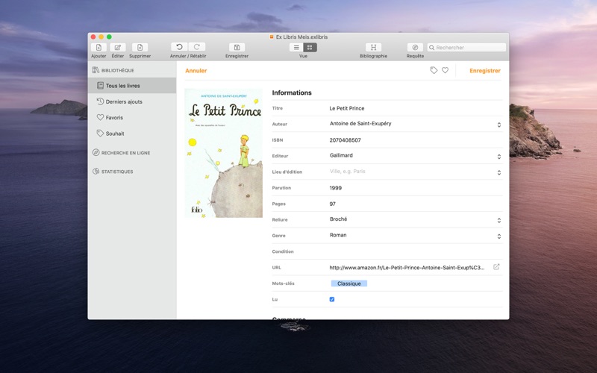Screen dimensions: 597x373
Task: Click the Rechercher search field
Action: pos(466,47)
